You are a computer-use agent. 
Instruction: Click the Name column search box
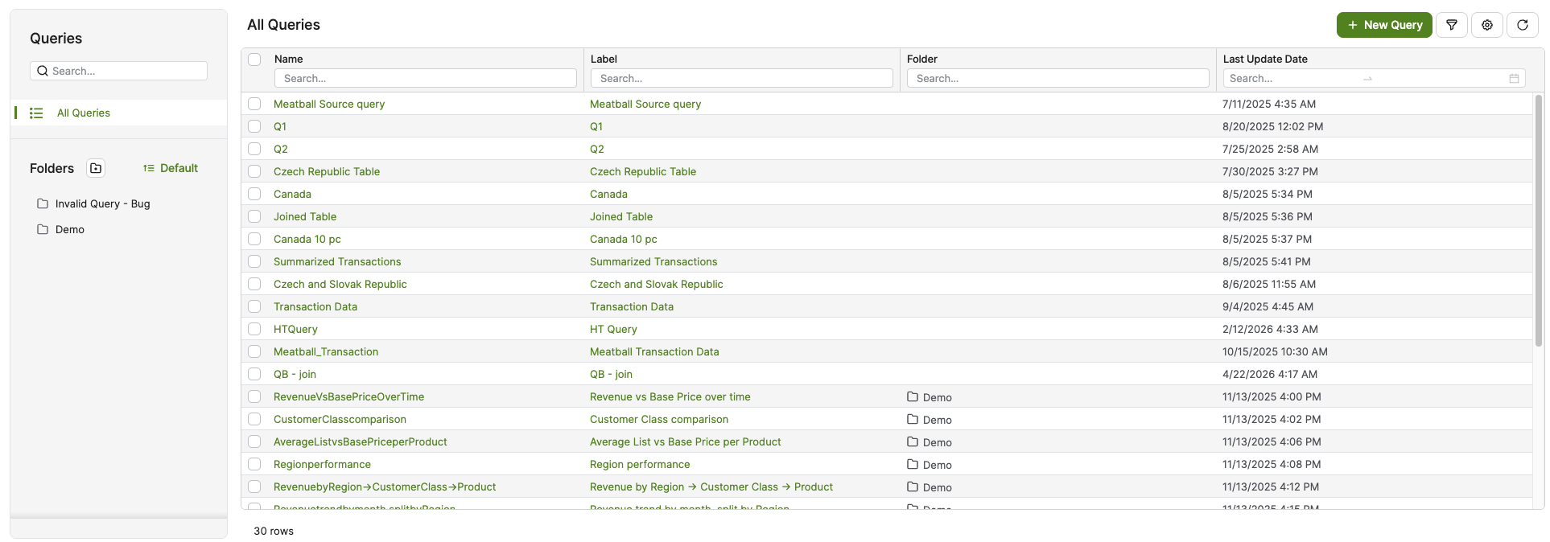click(426, 78)
